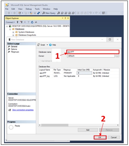Screen dimensions: 129x146
Task: Open the dropdown arrow beside the new project icon
Action: pos(22,13)
